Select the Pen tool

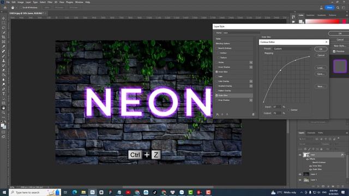[x=3, y=89]
